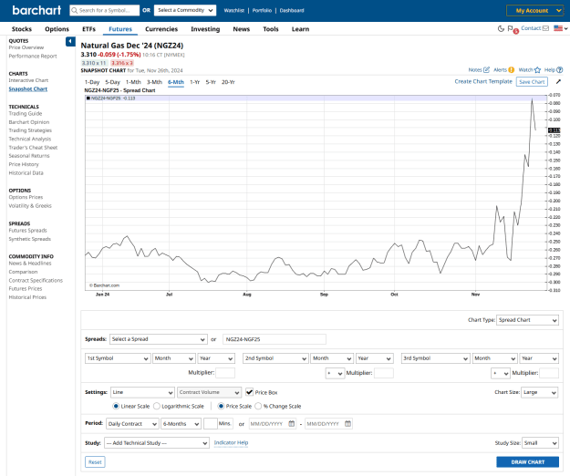Open the 1st Symbol dropdown
Image resolution: width=570 pixels, height=476 pixels.
click(118, 358)
